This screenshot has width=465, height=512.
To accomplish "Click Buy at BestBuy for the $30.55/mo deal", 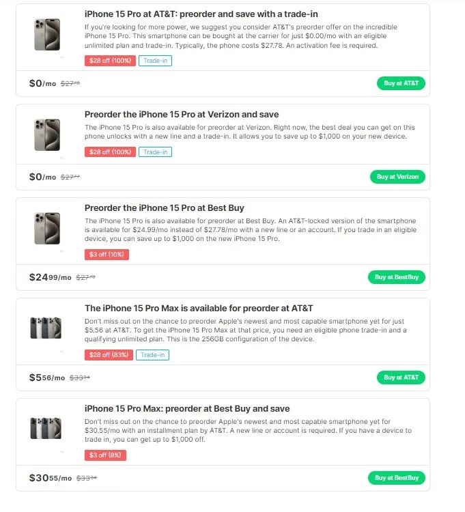I will point(396,478).
